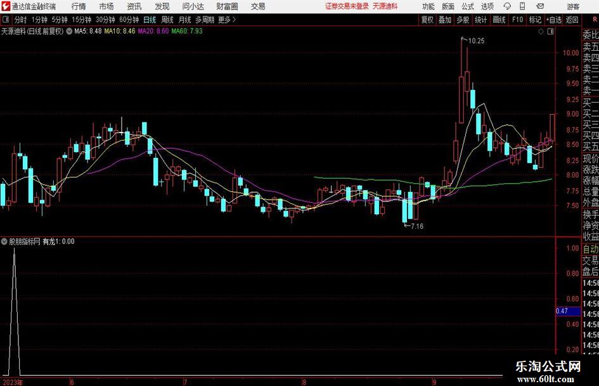Click the 复权 toolbar button
This screenshot has width=599, height=386.
coord(427,20)
